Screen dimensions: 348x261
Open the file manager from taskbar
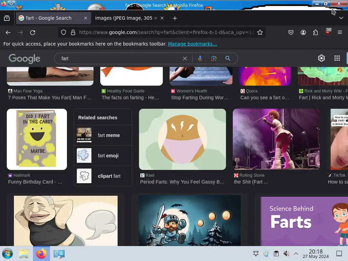pos(24,254)
